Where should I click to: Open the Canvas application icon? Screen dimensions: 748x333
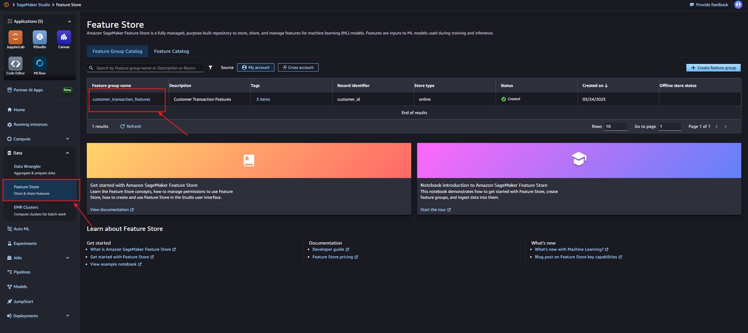(x=64, y=38)
